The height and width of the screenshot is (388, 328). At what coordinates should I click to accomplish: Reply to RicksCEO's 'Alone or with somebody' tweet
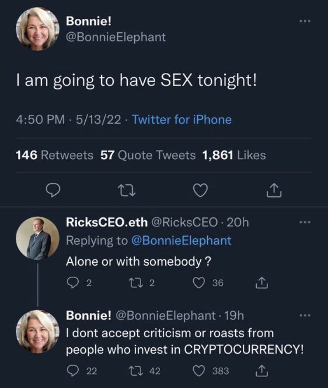pos(73,283)
